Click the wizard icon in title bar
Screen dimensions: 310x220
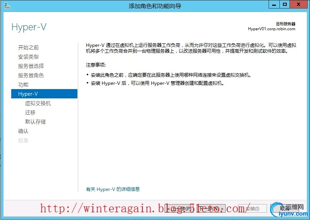[x=7, y=6]
